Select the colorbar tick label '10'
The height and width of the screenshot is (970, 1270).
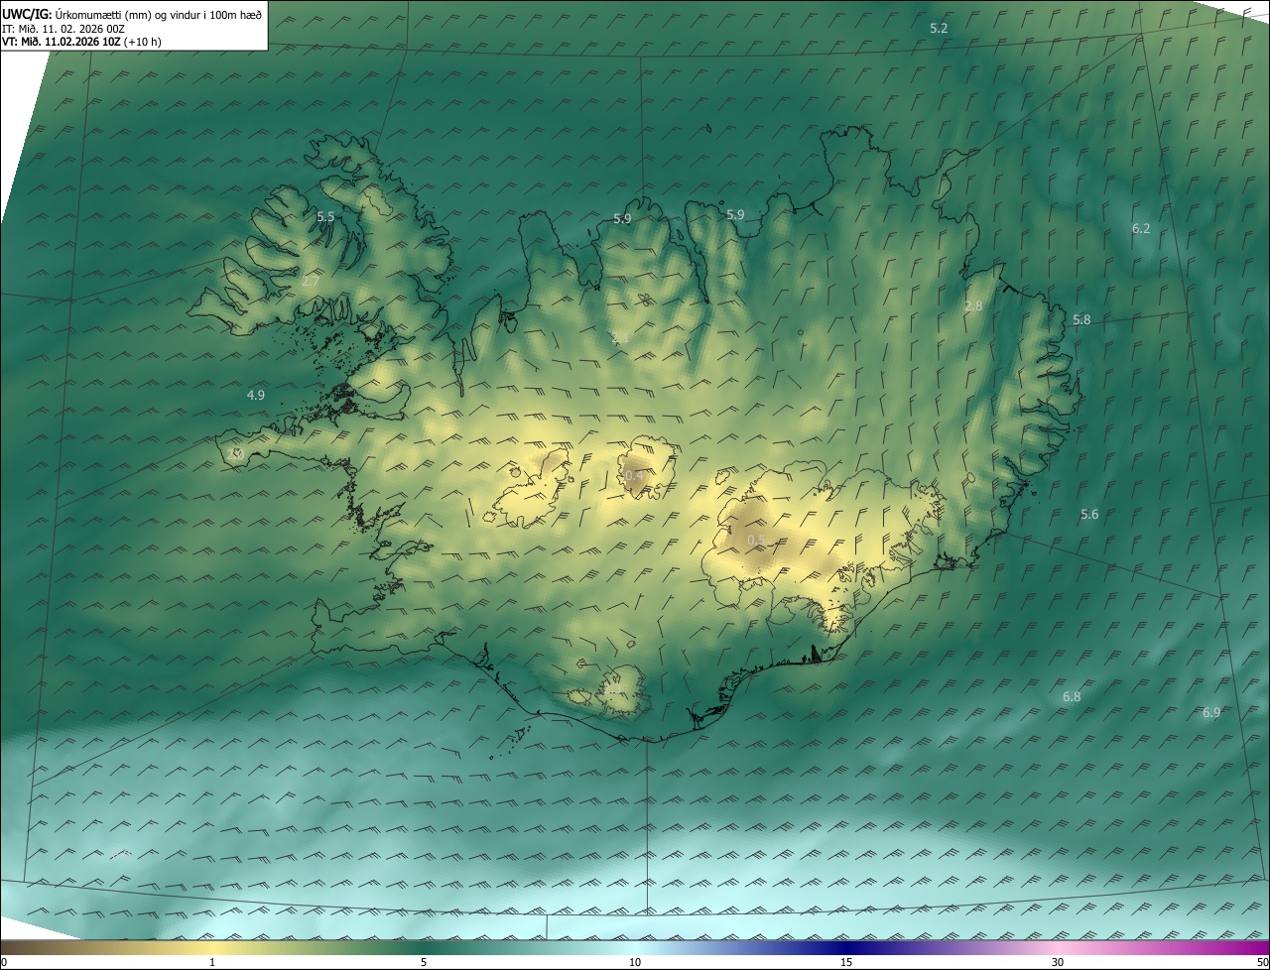pyautogui.click(x=635, y=962)
